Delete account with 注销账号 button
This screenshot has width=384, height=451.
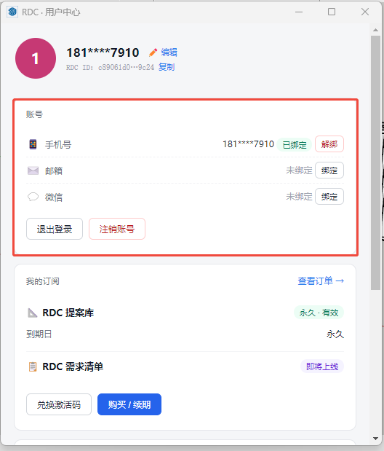(x=117, y=229)
